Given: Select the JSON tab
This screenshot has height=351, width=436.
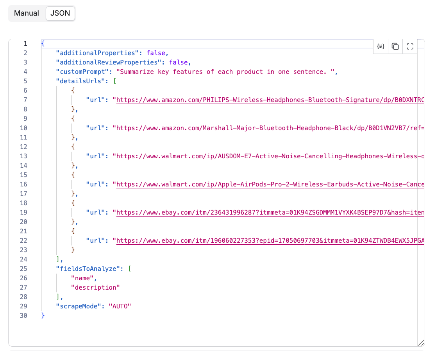Looking at the screenshot, I should click(60, 13).
